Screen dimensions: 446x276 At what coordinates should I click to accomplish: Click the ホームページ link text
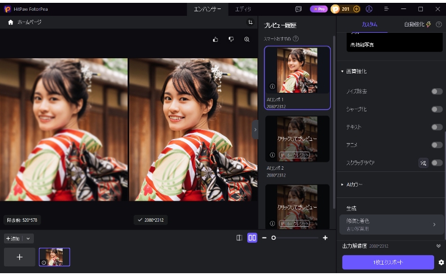tap(29, 22)
